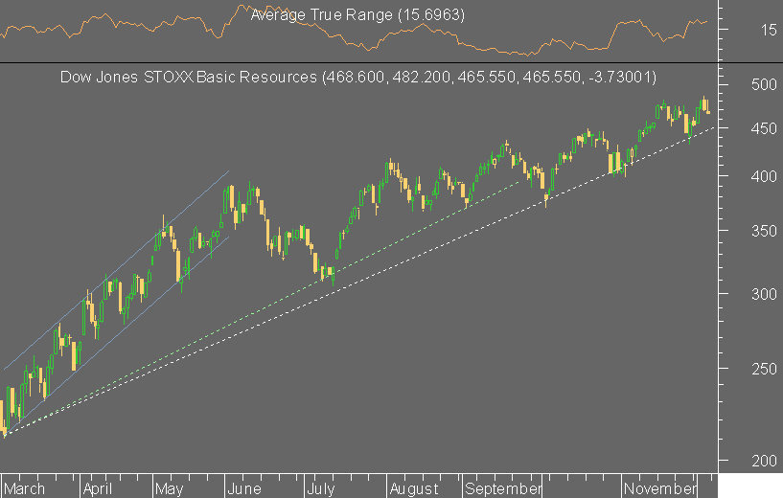Screen dimensions: 783x498
Task: Select the May month marker
Action: point(169,488)
